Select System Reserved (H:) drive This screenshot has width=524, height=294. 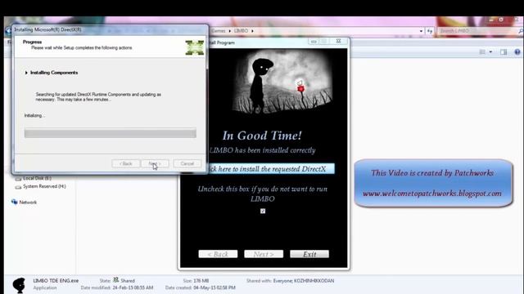click(x=44, y=186)
